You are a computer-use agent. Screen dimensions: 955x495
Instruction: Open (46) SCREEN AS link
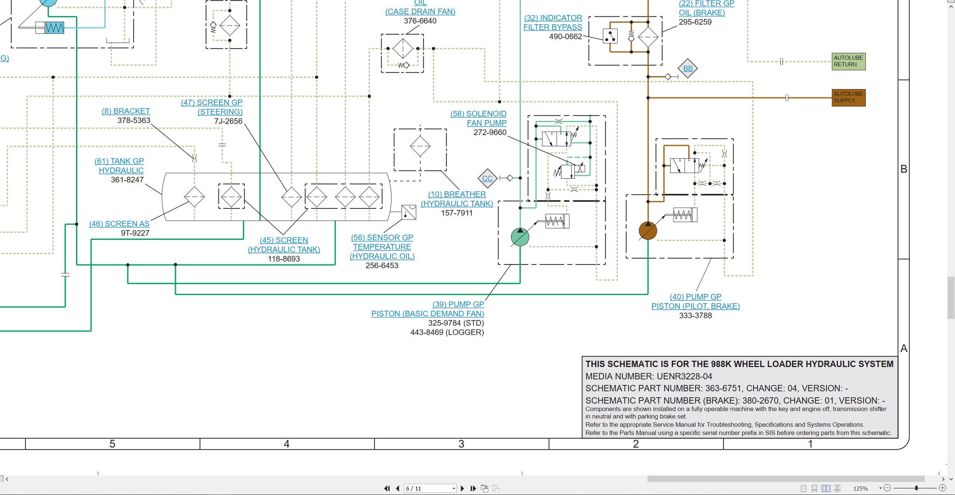point(119,224)
